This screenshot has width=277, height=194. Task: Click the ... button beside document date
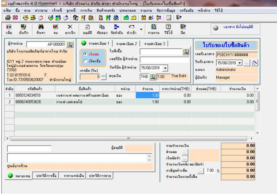tap(247, 63)
